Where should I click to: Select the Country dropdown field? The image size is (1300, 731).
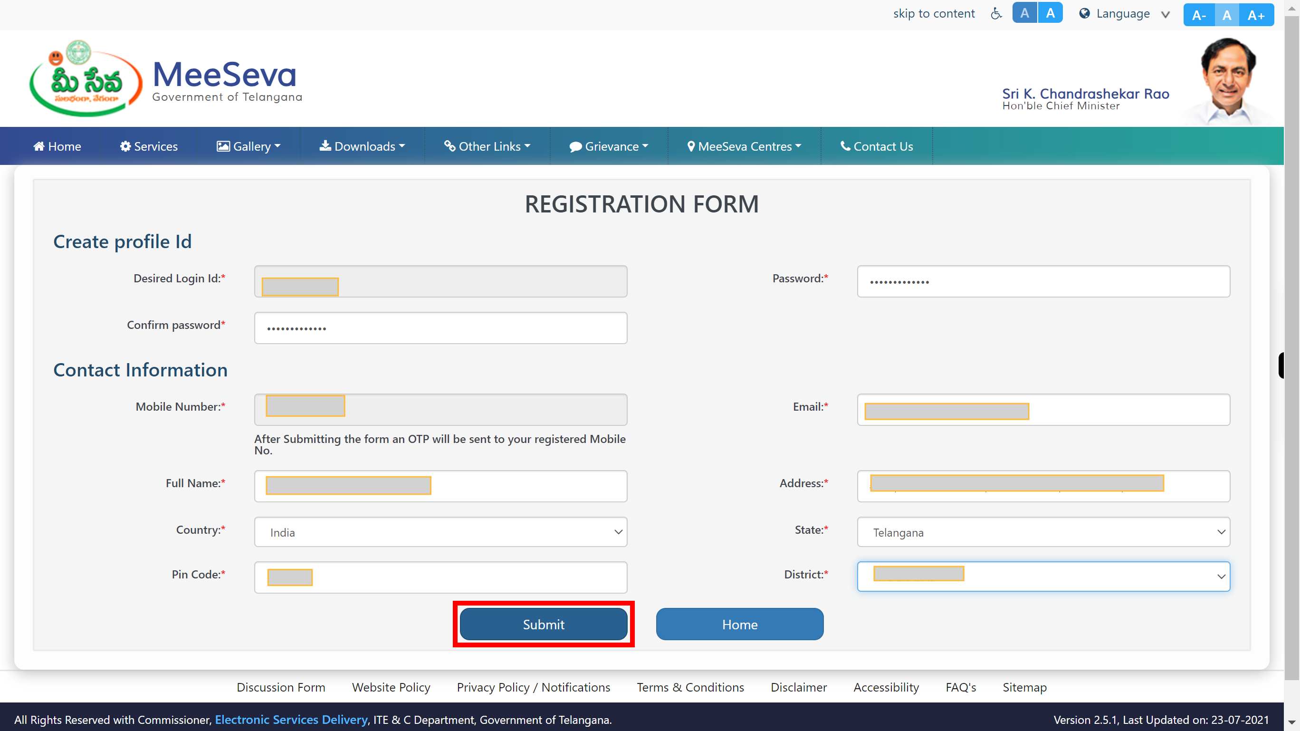point(440,531)
